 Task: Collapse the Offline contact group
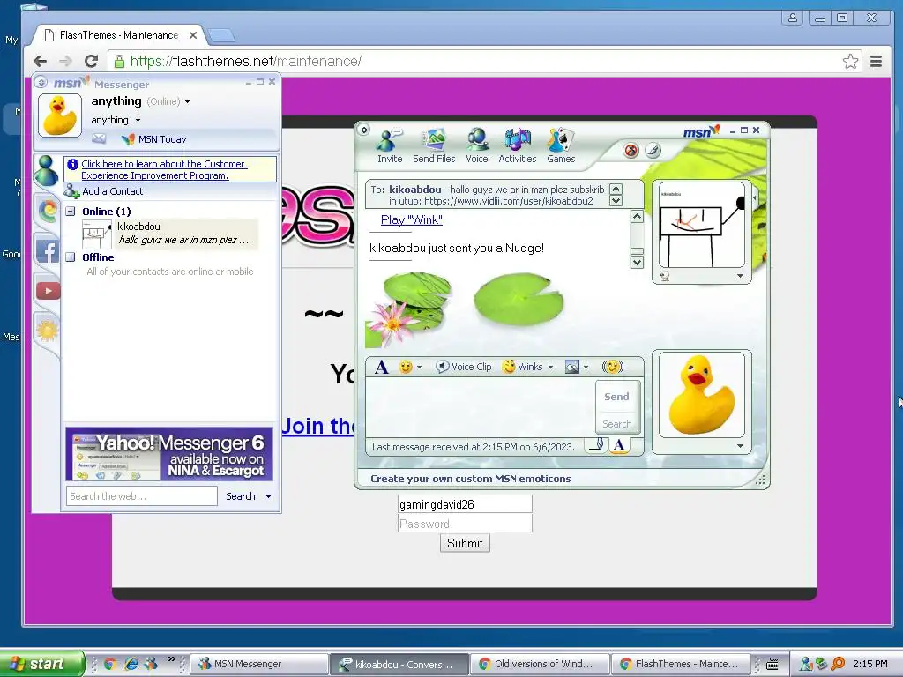click(71, 257)
